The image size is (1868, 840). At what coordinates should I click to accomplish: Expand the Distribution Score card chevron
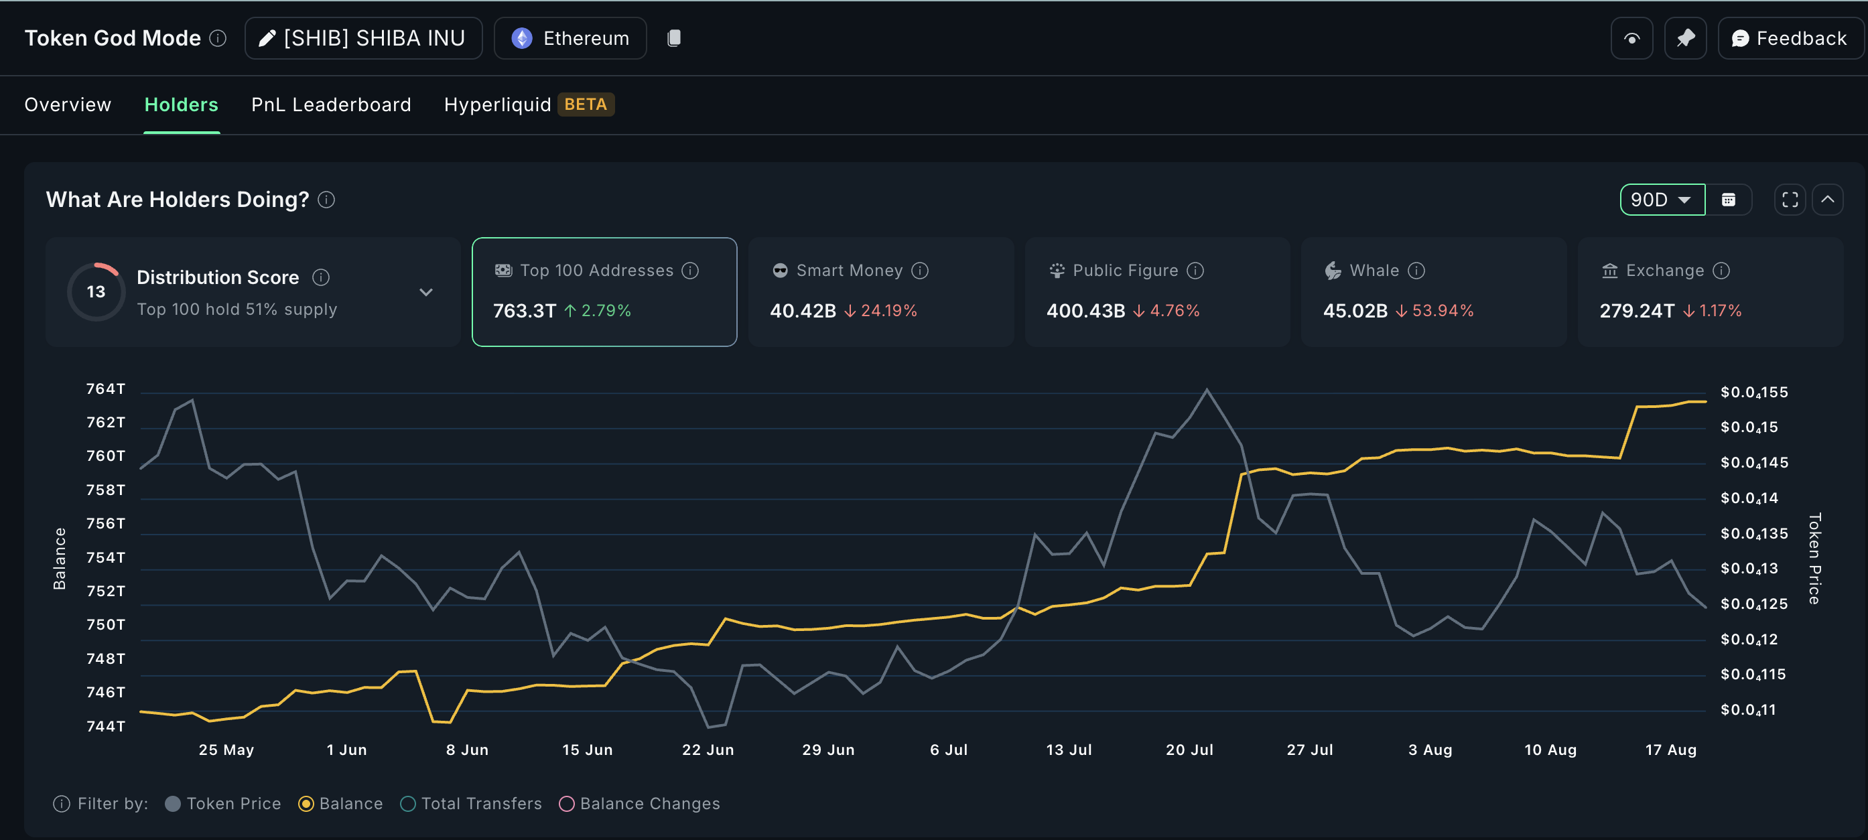pos(426,292)
